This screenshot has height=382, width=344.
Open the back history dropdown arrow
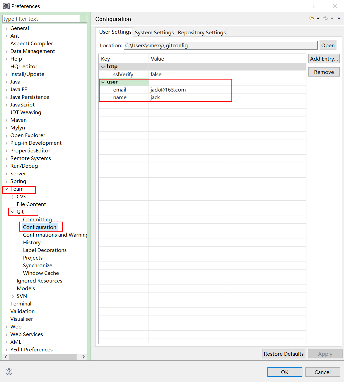[318, 19]
